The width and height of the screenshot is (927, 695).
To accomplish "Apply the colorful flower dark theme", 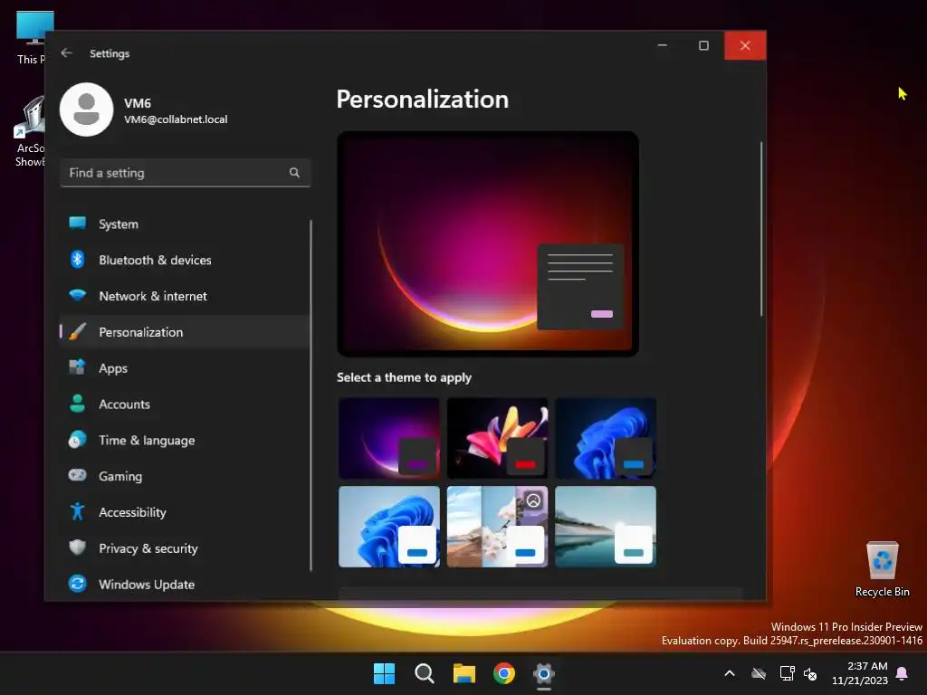I will tap(497, 438).
